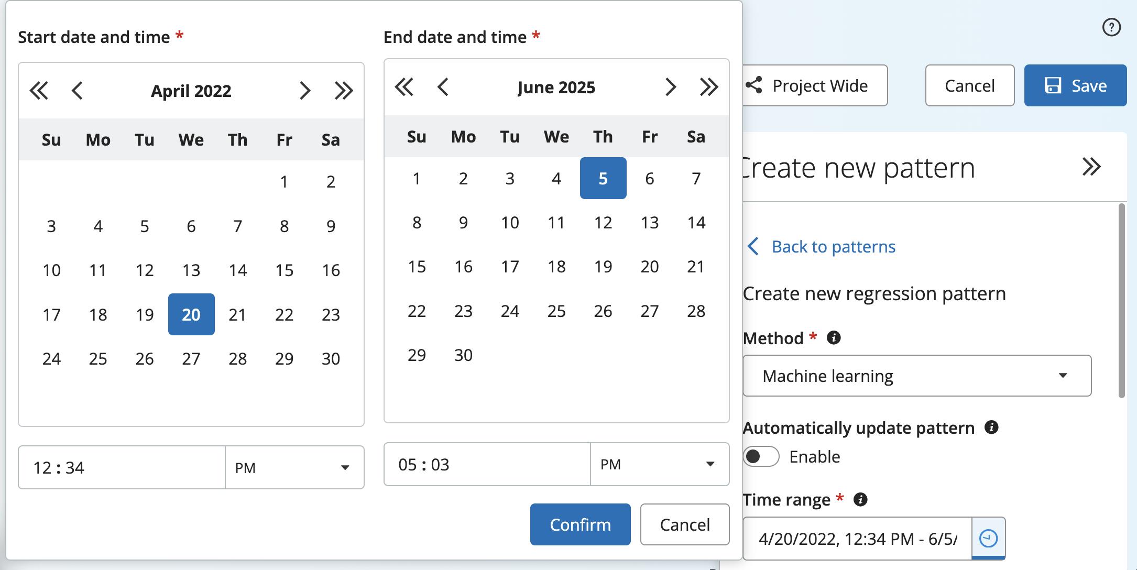Go to previous year in start calendar
Viewport: 1137px width, 570px height.
click(39, 91)
